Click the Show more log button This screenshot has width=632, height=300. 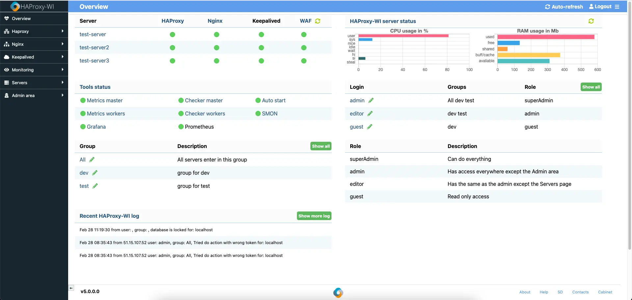314,216
